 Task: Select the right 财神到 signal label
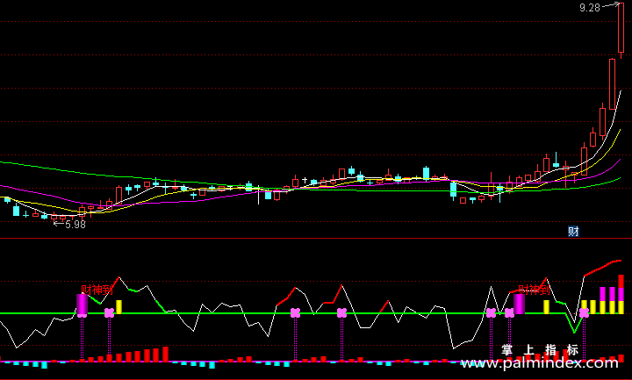click(x=534, y=290)
